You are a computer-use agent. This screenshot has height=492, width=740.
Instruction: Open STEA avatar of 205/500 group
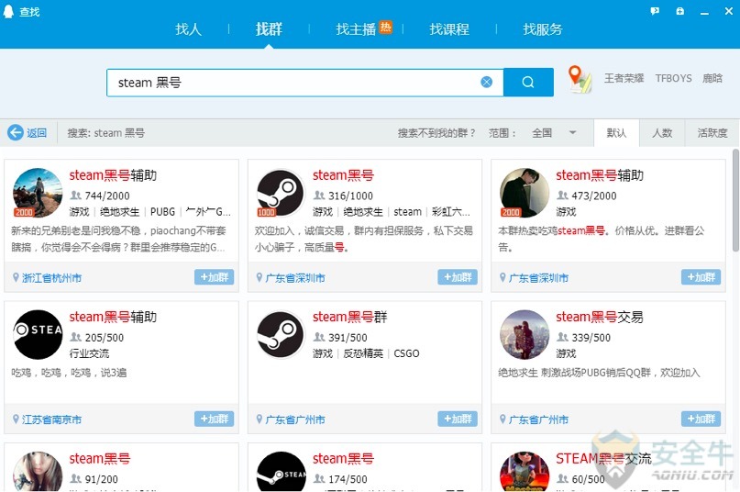(38, 334)
